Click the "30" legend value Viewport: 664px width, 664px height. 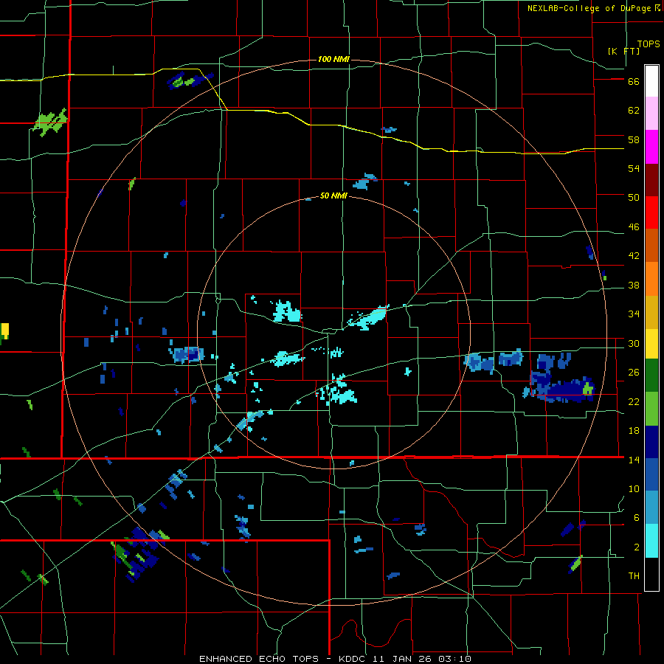click(x=634, y=343)
